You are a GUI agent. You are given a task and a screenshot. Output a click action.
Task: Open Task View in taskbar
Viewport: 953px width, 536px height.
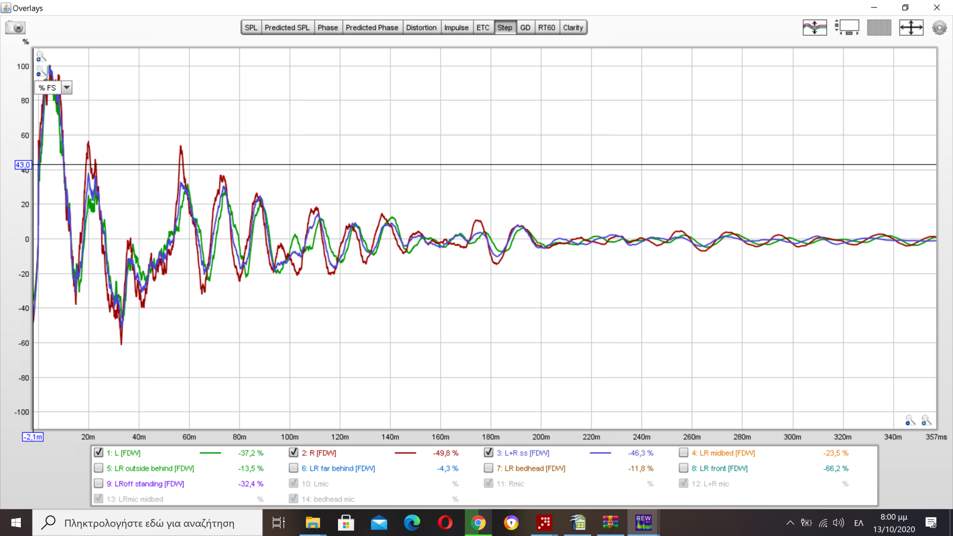pyautogui.click(x=278, y=523)
